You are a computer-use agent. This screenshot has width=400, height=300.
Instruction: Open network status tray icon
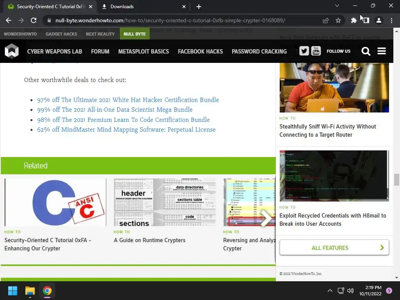[x=341, y=291]
